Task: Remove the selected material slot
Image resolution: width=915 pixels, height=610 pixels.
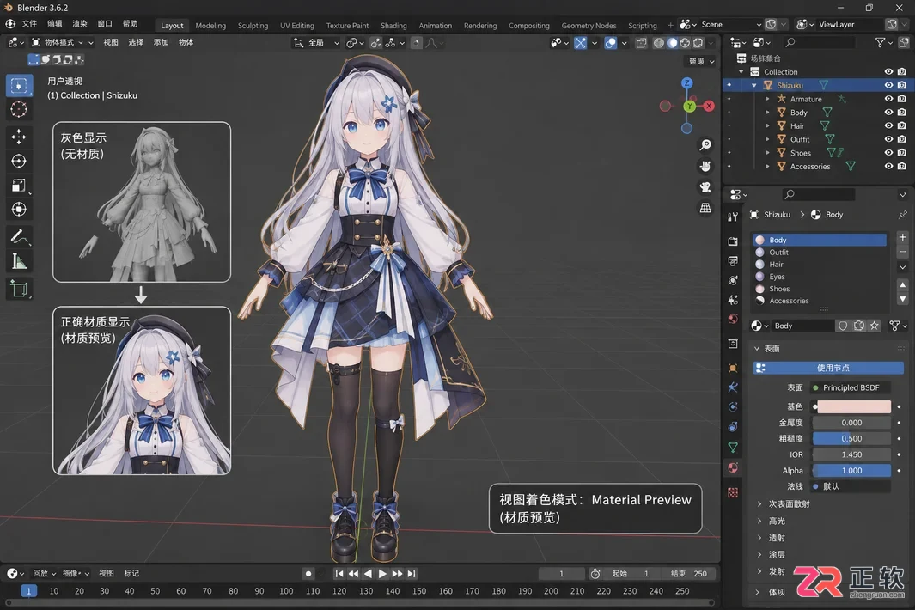Action: [902, 253]
